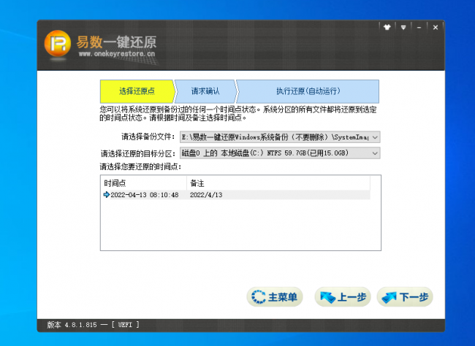Click the [ UEFI ] status label
This screenshot has width=475, height=346.
click(x=125, y=325)
